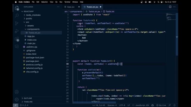Click the Wi-Fi menu bar icon
Image resolution: width=191 pixels, height=107 pixels.
(155, 2)
